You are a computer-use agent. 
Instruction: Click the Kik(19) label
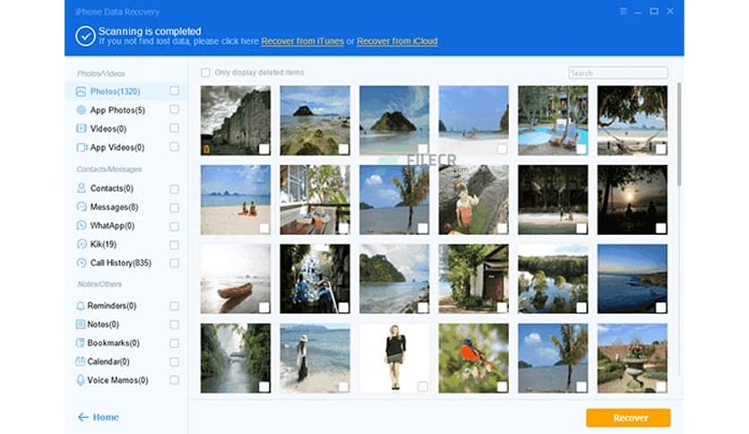[103, 244]
